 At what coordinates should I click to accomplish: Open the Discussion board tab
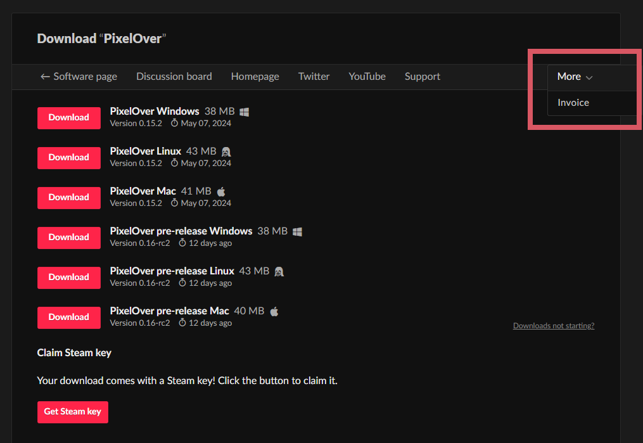174,77
